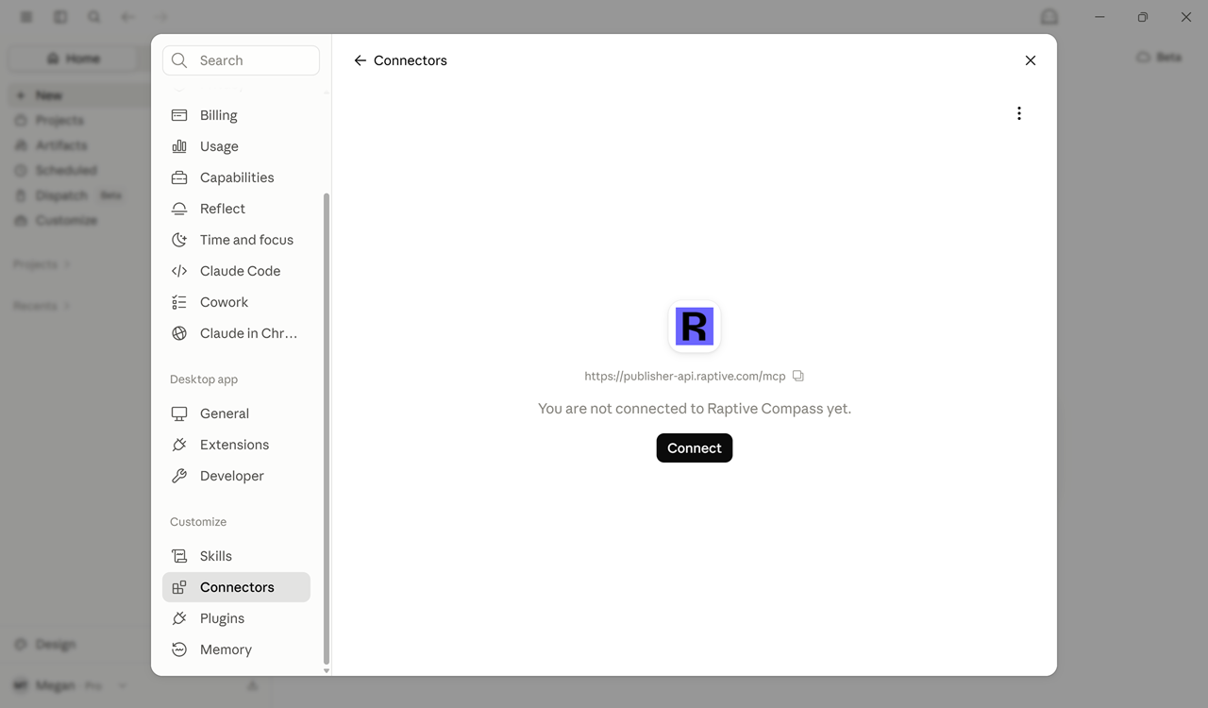Open Memory settings
The height and width of the screenshot is (708, 1208).
coord(236,649)
